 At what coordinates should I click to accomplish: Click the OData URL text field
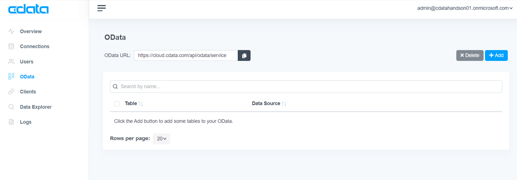(186, 55)
